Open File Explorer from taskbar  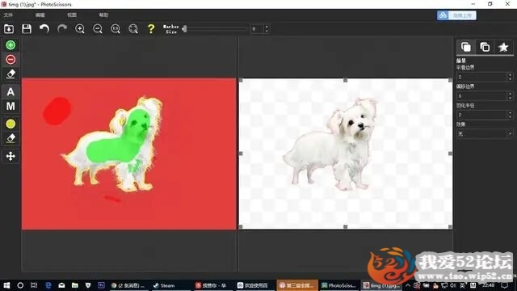click(x=75, y=285)
